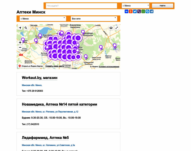This screenshot has height=151, width=191.
Task: Share the page on Twitter
Action: pyautogui.click(x=135, y=12)
